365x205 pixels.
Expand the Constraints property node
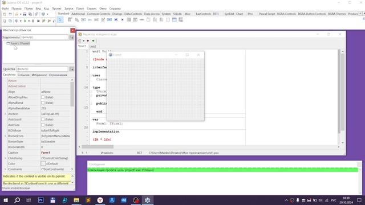tap(5, 169)
